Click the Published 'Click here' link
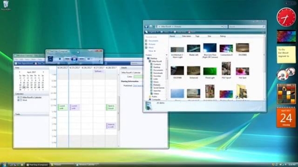The image size is (298, 167). [138, 86]
